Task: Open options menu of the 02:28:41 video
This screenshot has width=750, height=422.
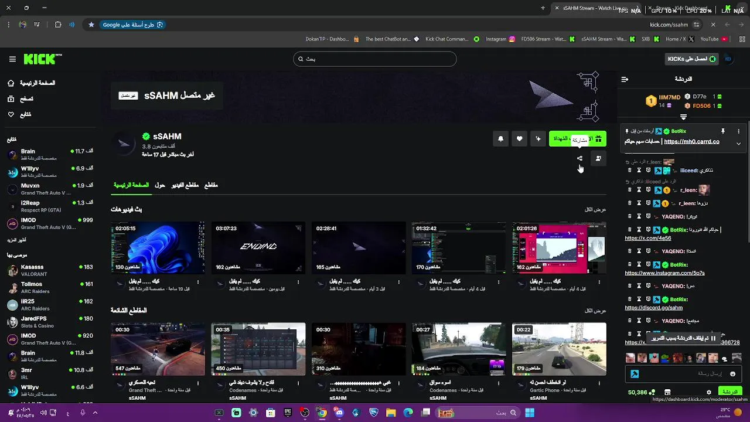Action: (398, 282)
